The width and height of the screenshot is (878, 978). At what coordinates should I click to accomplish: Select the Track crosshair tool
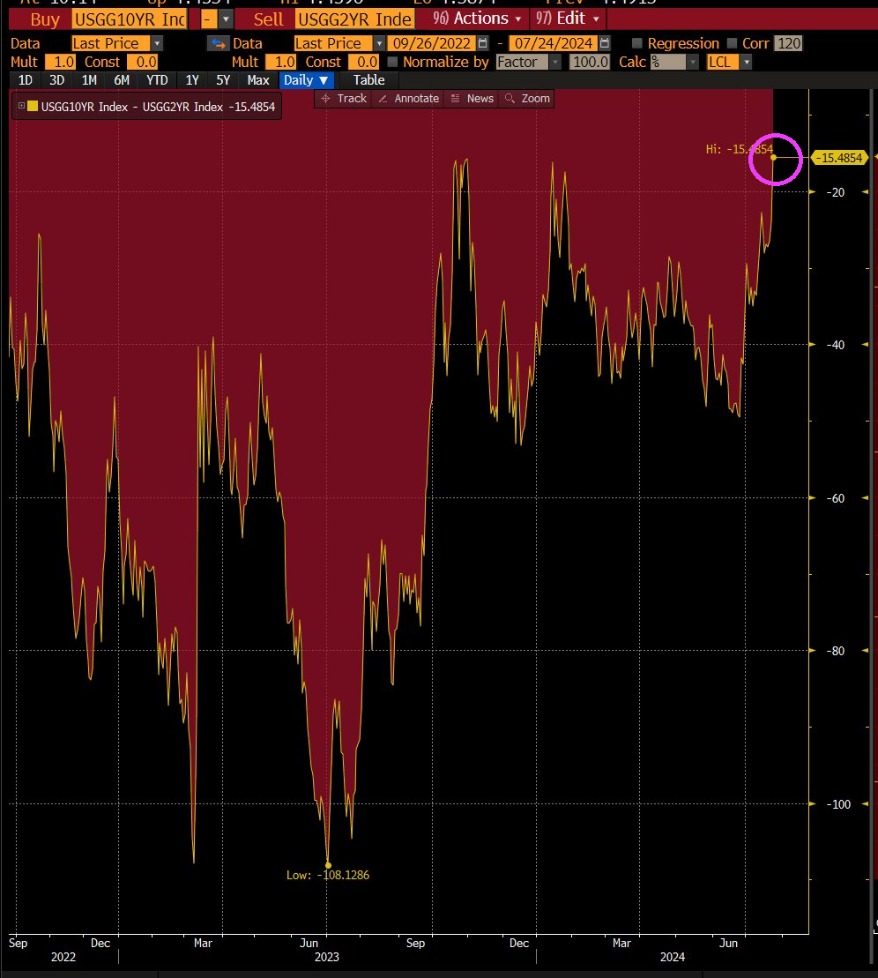[342, 98]
